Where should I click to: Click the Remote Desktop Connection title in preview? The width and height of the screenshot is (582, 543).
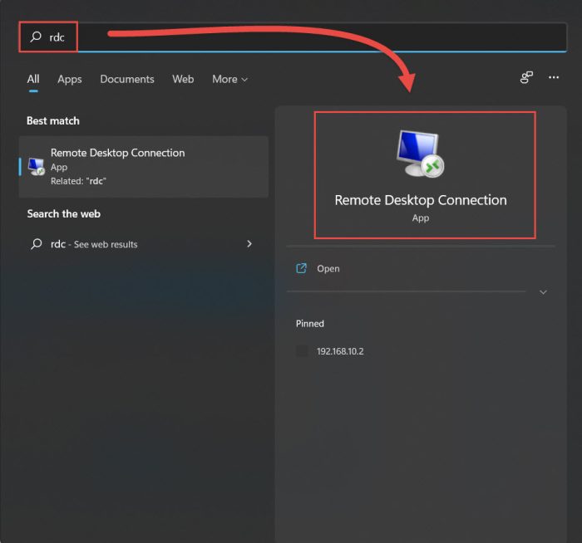421,200
